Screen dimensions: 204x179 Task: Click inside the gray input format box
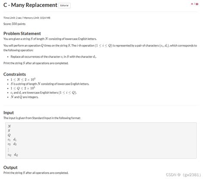point(101,140)
